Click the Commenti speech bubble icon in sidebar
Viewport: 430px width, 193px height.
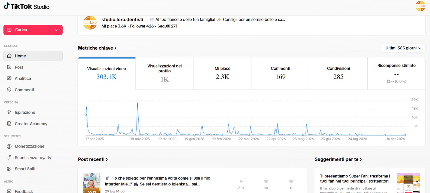pos(9,90)
